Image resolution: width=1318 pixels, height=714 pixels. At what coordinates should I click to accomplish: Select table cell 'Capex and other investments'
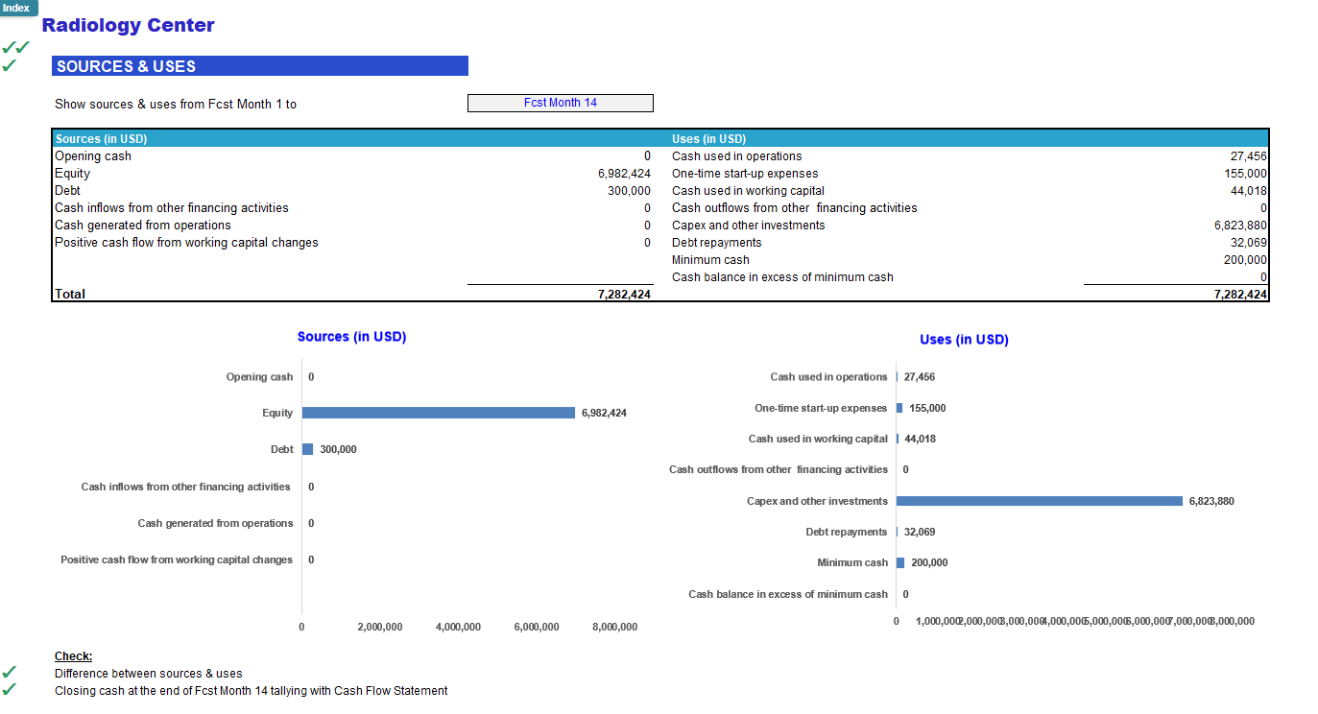[x=749, y=226]
